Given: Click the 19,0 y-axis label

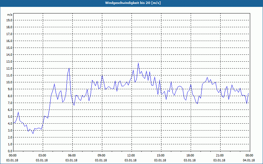Looking at the screenshot, I should [9, 20].
